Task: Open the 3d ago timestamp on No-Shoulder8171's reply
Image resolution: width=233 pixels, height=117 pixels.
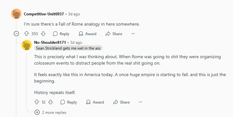Action: (76, 43)
